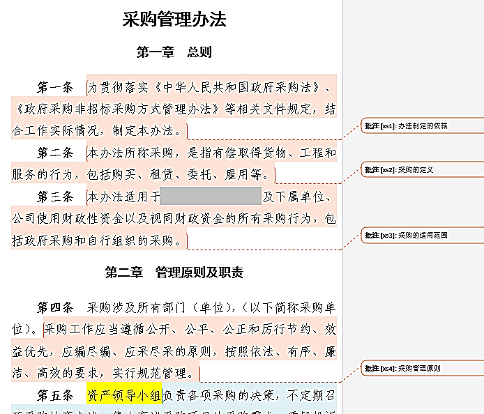Click the 第三条 article label
The height and width of the screenshot is (414, 484).
tap(55, 197)
